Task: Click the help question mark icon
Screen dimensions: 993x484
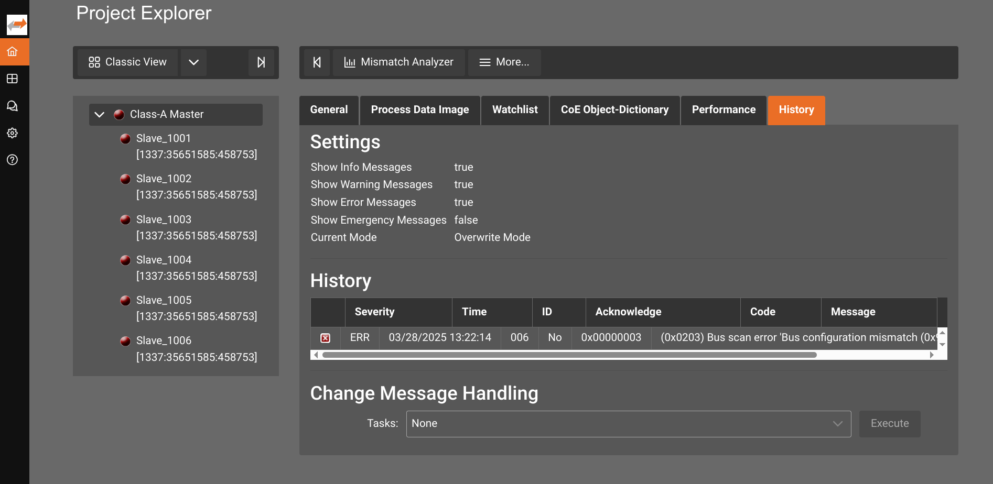Action: (13, 160)
